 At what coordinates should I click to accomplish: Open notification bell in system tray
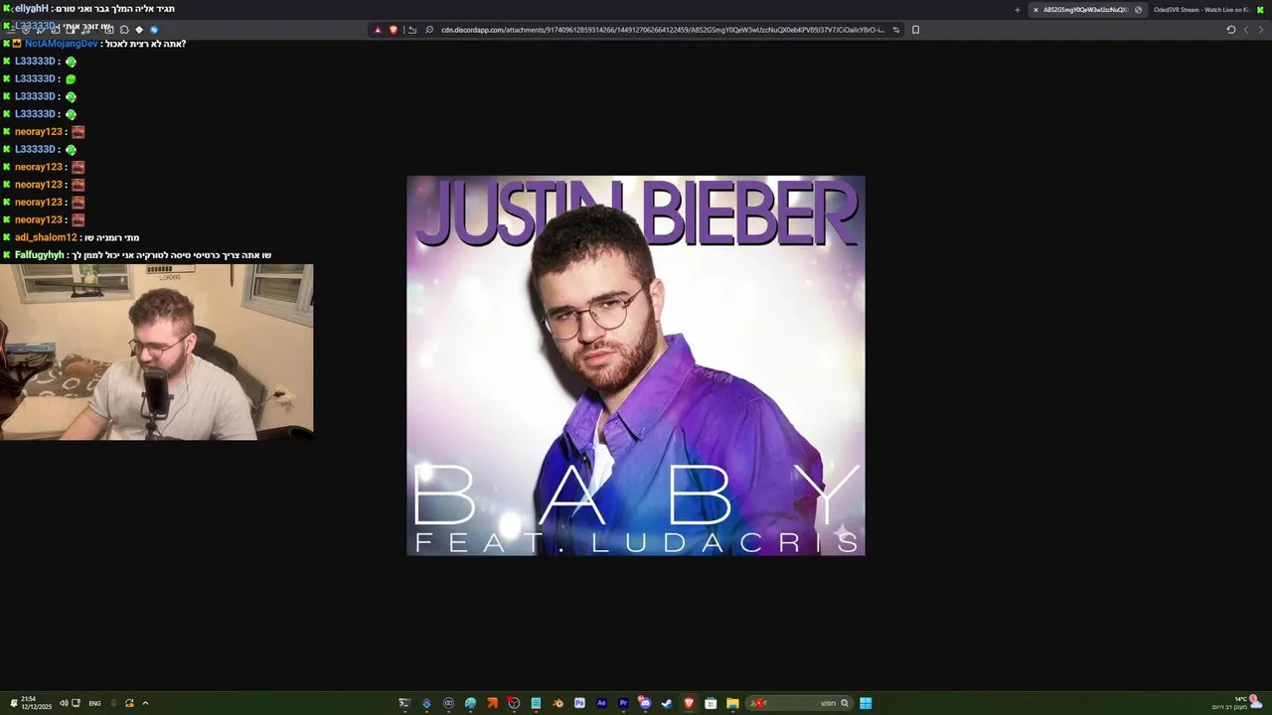point(14,703)
